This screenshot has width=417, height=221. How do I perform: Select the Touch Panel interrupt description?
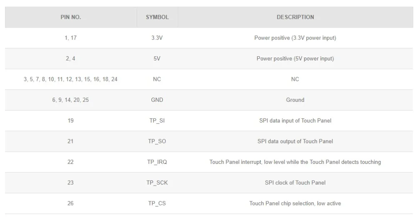[295, 162]
